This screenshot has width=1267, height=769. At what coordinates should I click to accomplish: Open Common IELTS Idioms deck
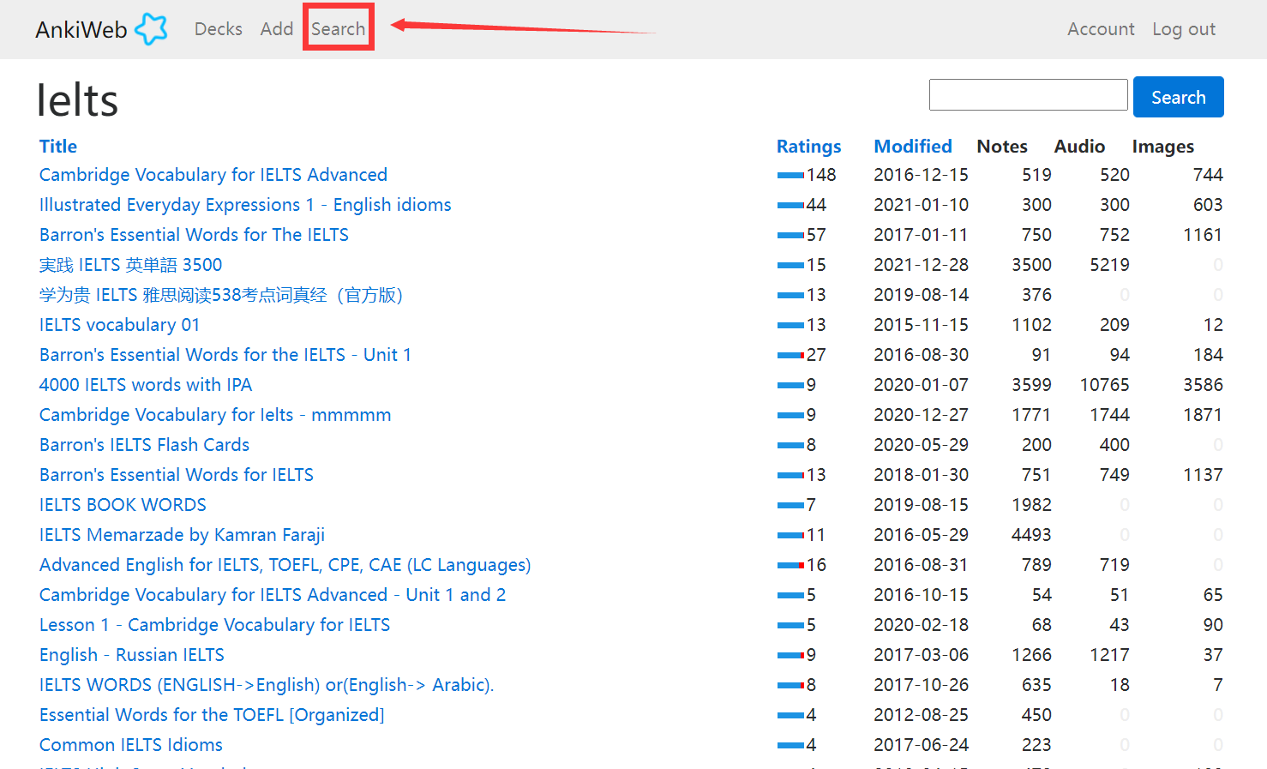pos(131,745)
